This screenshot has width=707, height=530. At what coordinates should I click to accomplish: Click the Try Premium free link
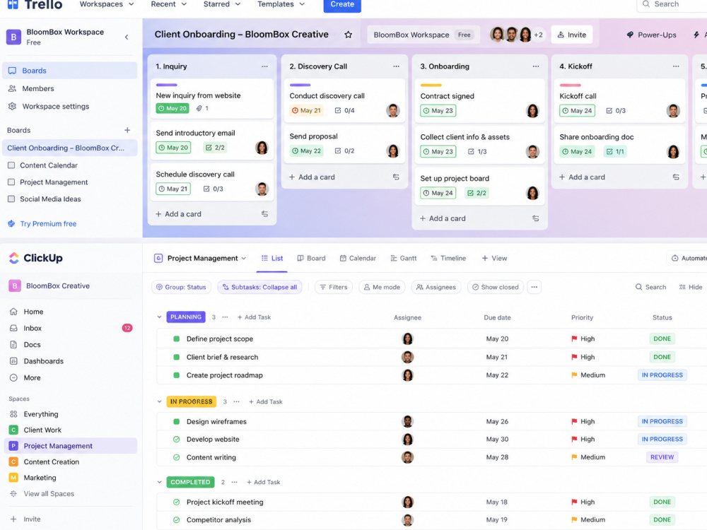point(42,223)
